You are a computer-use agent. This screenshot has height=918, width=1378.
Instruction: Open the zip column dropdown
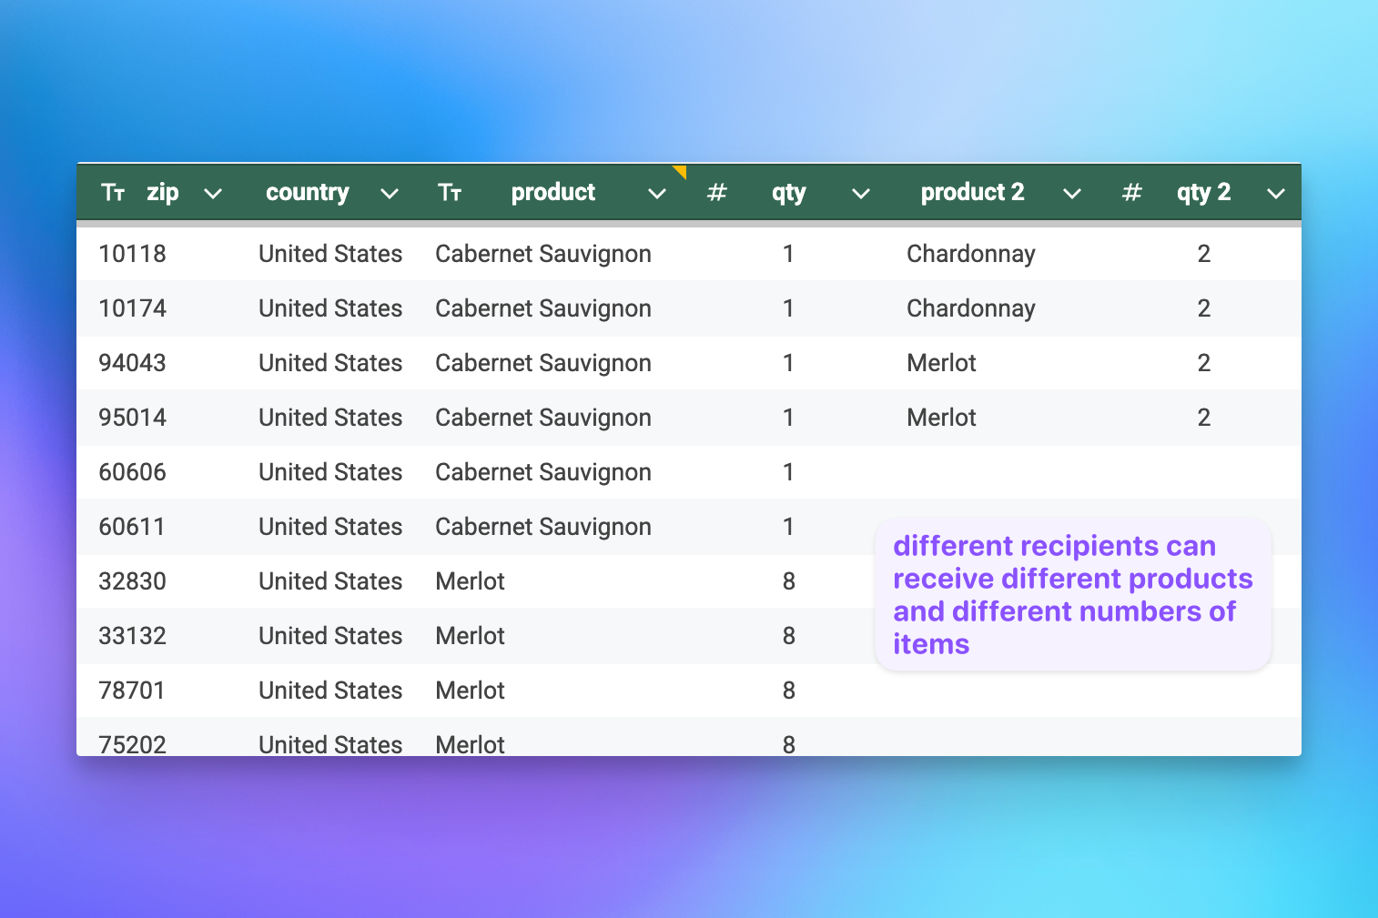click(x=214, y=194)
